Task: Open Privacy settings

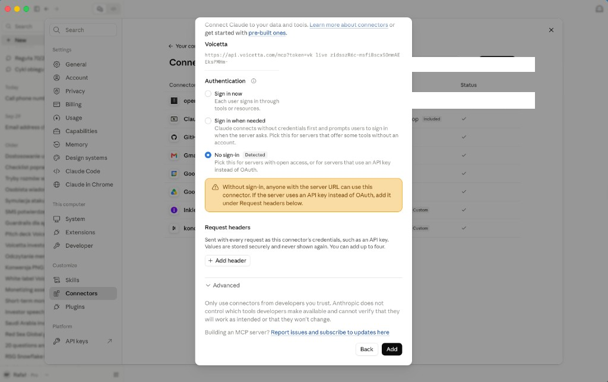Action: click(83, 91)
